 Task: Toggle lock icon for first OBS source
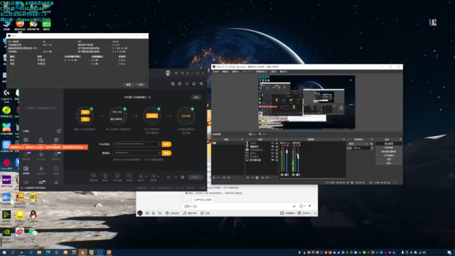coord(278,143)
